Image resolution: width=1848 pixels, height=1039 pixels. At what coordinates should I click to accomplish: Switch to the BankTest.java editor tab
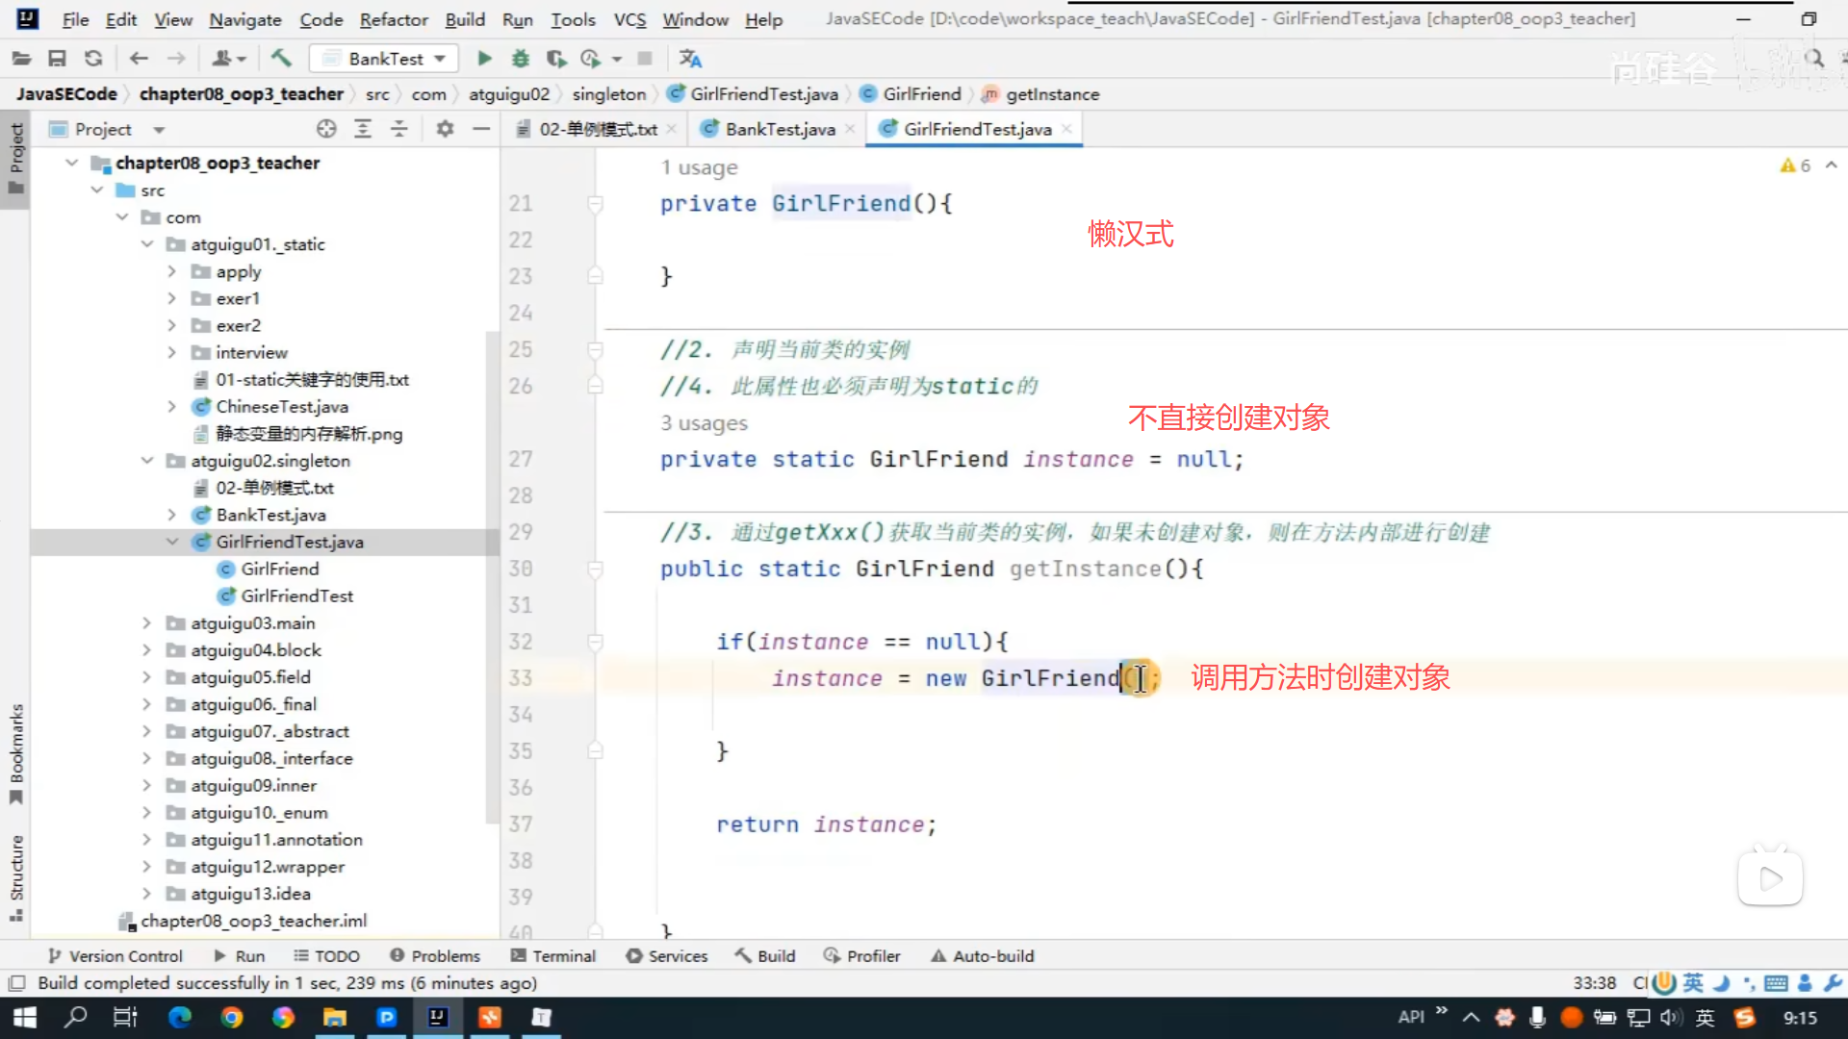(779, 129)
